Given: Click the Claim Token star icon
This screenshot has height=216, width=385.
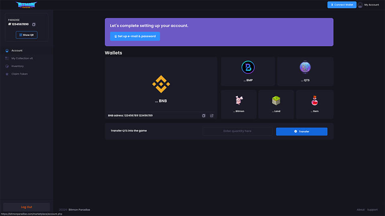Looking at the screenshot, I should point(7,74).
